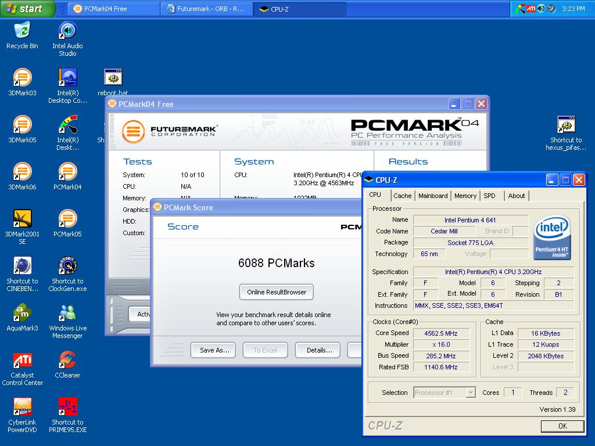Click the Code Name value Cedar Mill
The height and width of the screenshot is (446, 595).
click(444, 231)
